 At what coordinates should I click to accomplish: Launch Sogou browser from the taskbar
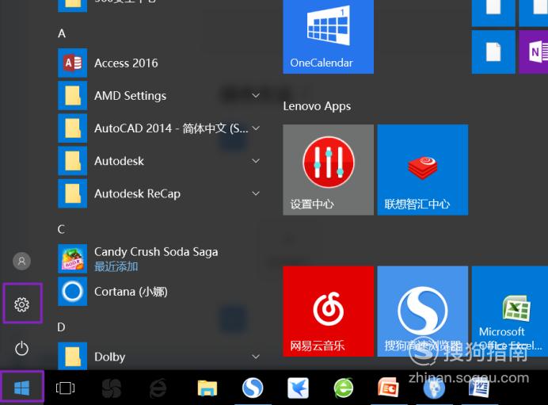(x=253, y=388)
